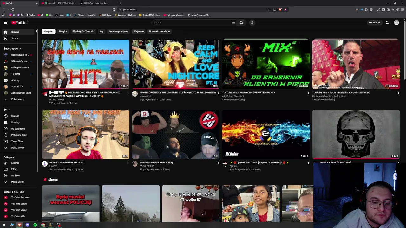Expand subscriptions with Pokaż więcej
Viewport: 406px width, 228px height.
(18, 99)
